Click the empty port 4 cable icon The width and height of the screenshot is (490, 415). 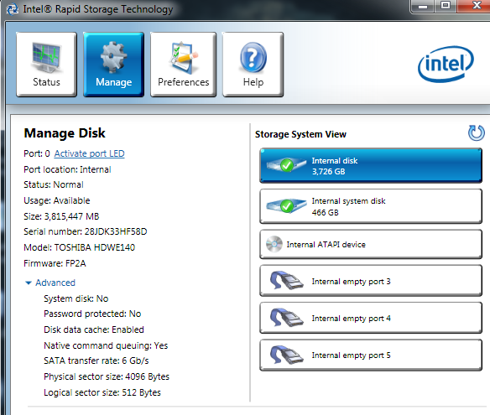pyautogui.click(x=287, y=317)
